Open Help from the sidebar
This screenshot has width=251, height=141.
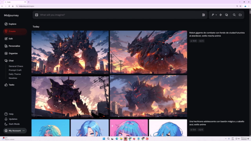tap(9, 114)
